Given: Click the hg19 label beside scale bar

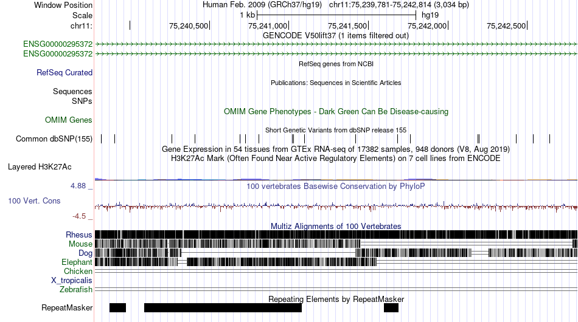Looking at the screenshot, I should (430, 15).
